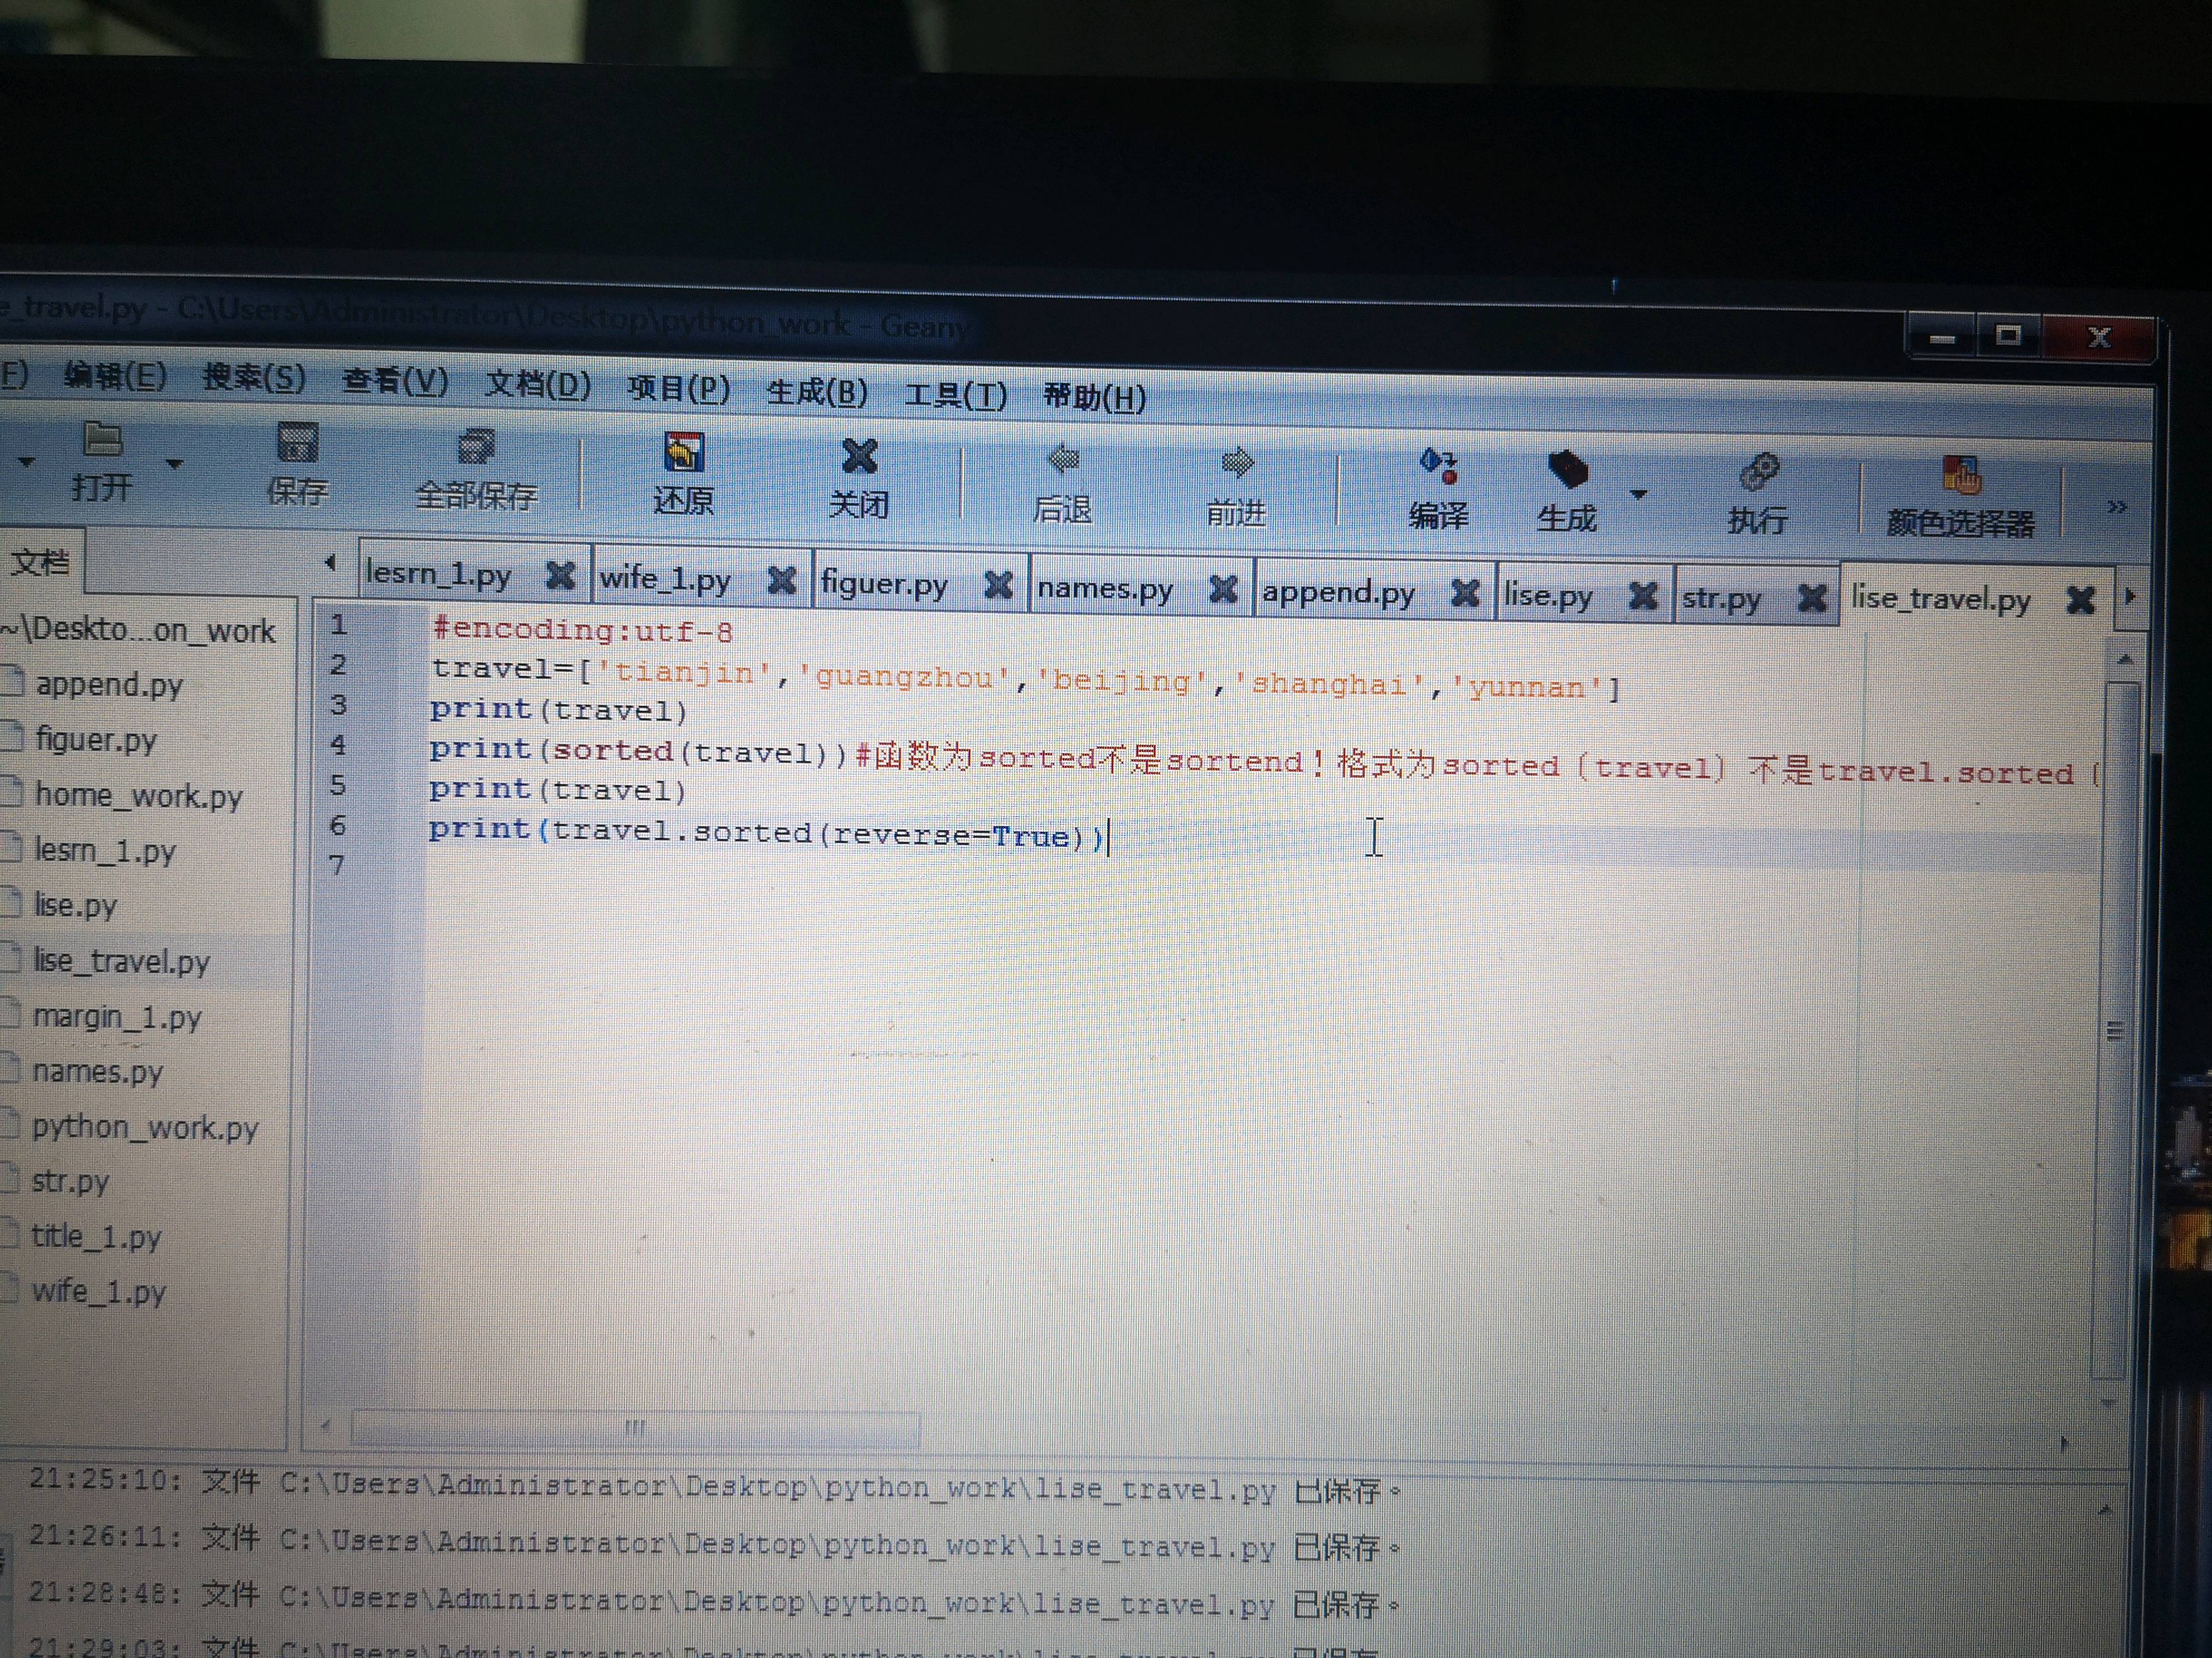Open lesrn_1.py in the sidebar list

click(104, 851)
